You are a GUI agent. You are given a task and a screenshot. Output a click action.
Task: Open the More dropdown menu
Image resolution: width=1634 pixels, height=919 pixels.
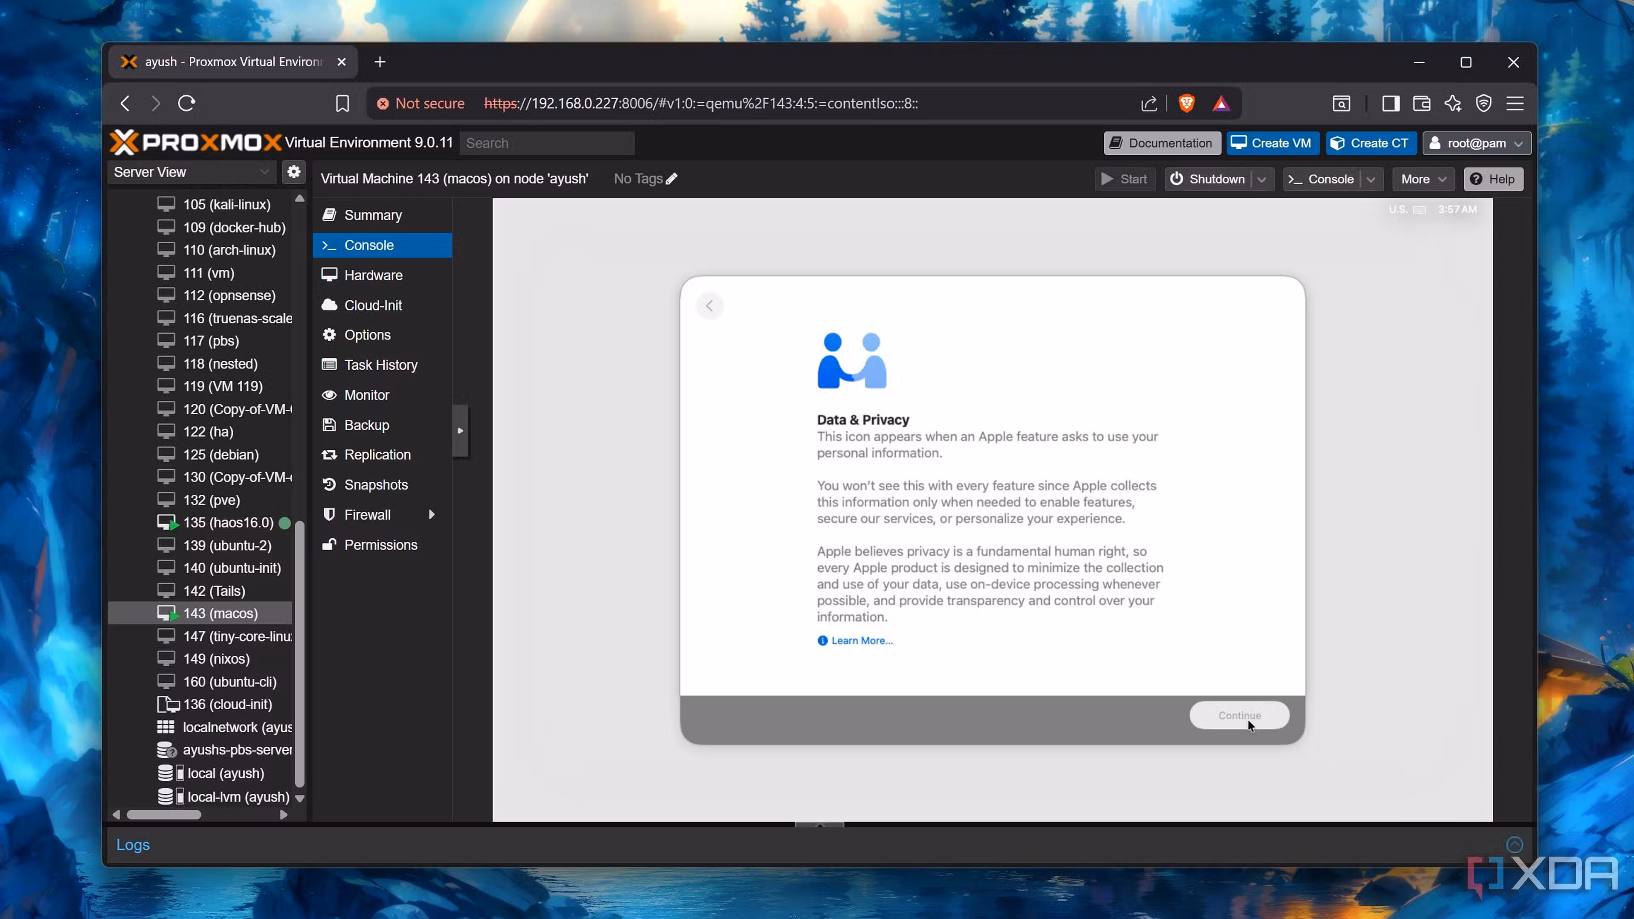point(1423,180)
